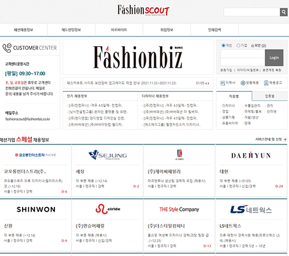Select the merchandise planning (상품기획) category

click(228, 117)
